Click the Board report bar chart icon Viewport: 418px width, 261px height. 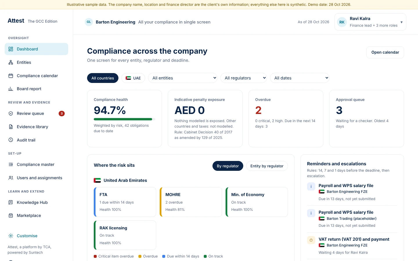11,89
